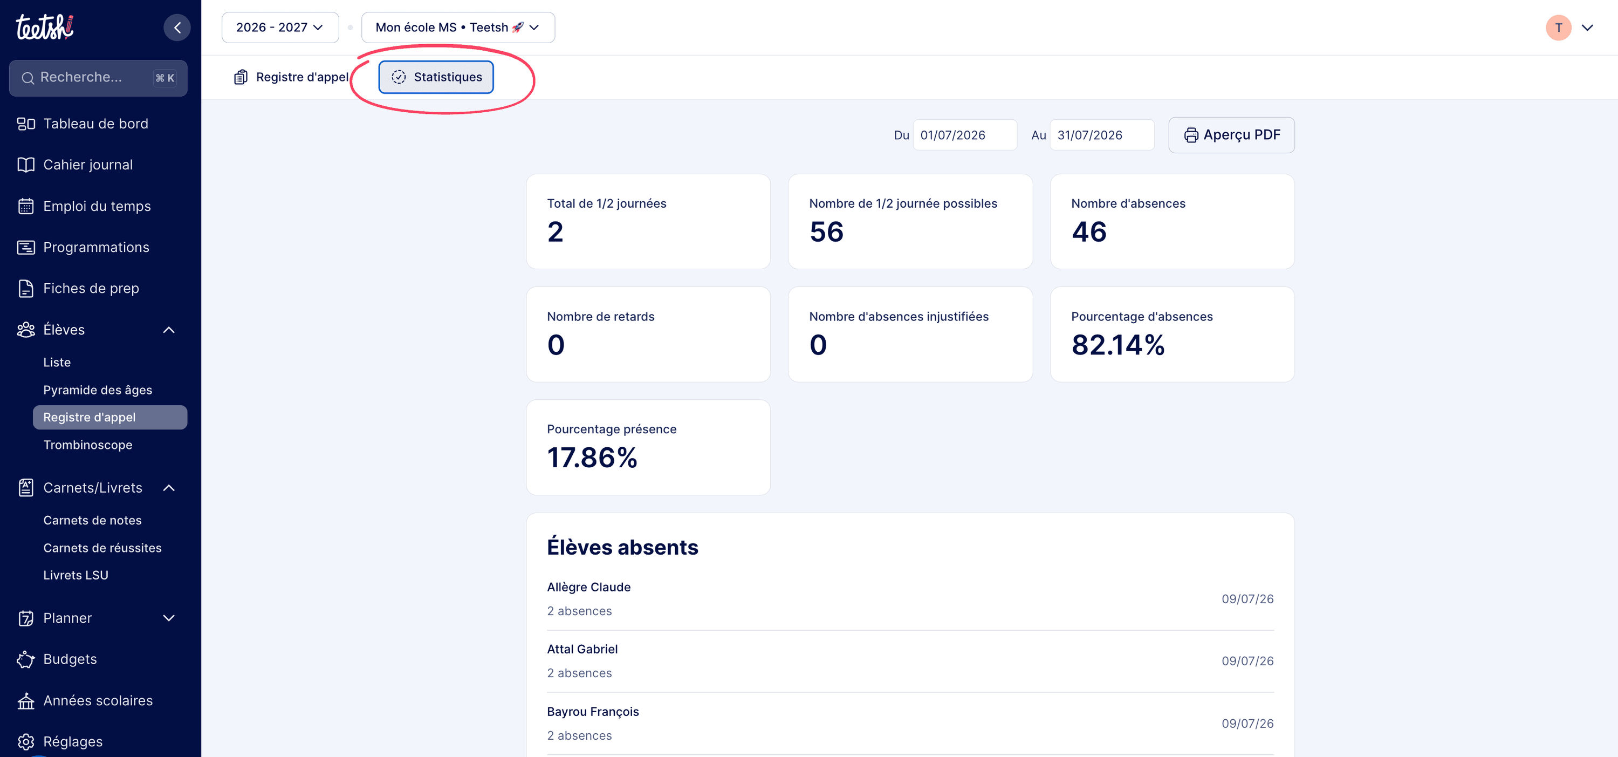
Task: Click the Pourcentage présence card
Action: [648, 447]
